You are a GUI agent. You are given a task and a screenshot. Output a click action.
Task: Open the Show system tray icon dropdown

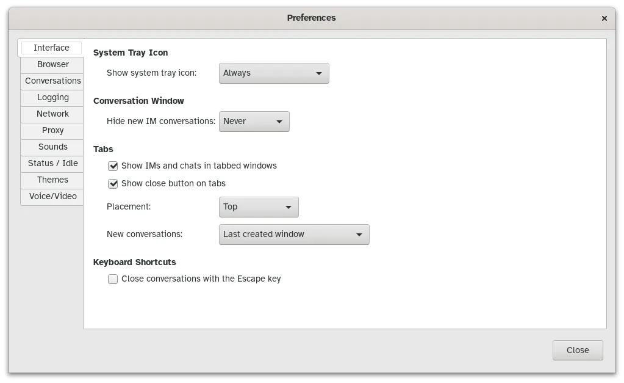pyautogui.click(x=274, y=73)
